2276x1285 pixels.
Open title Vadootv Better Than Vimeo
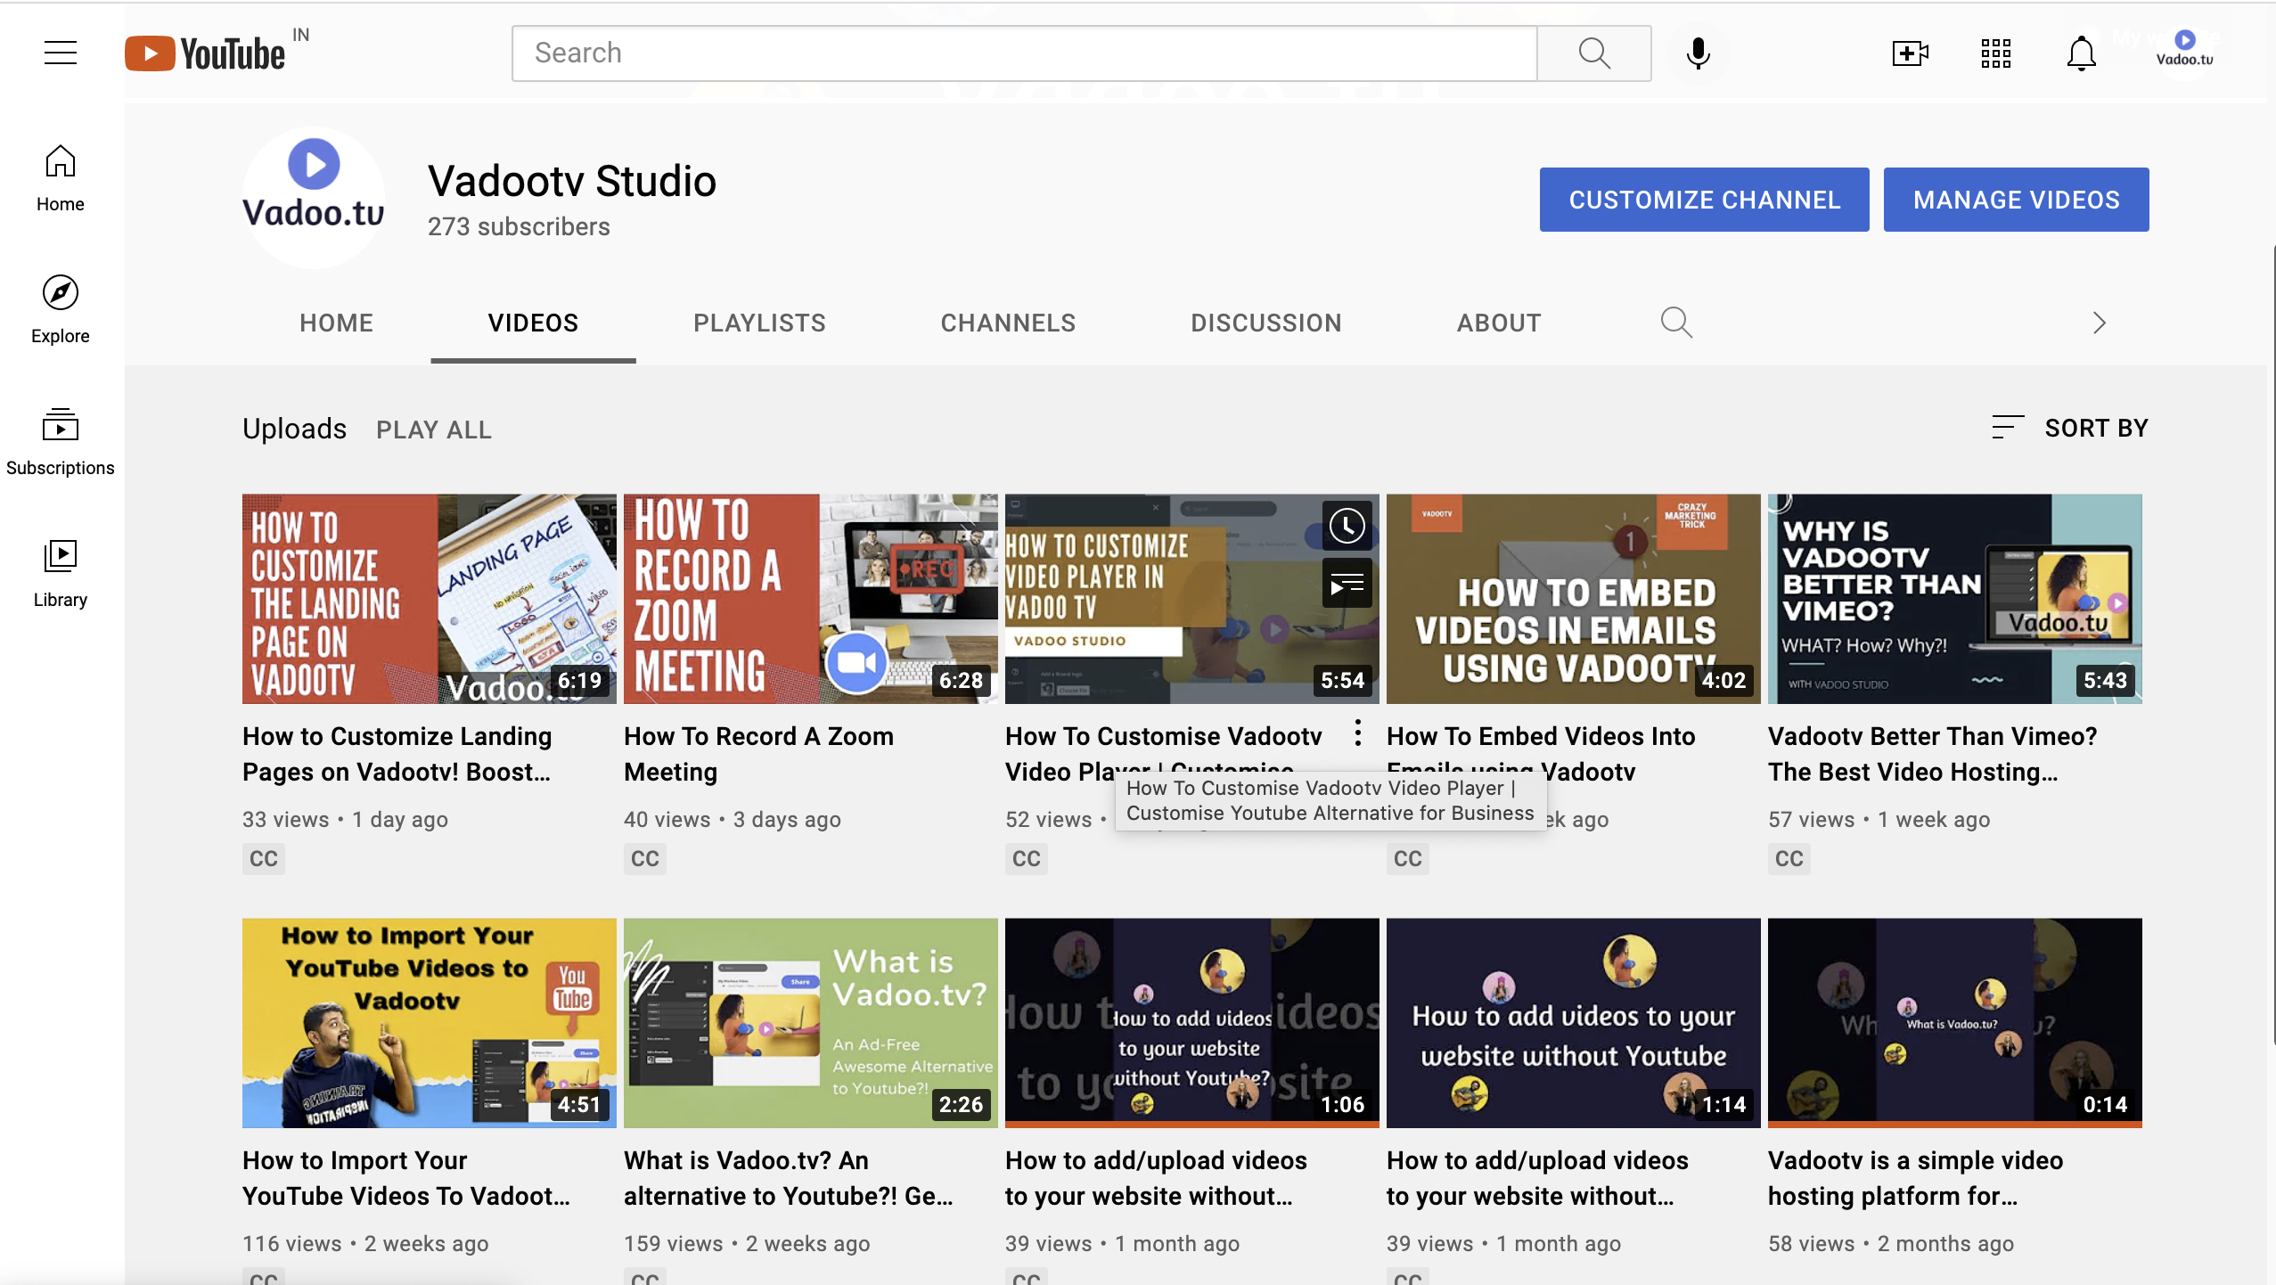coord(1932,754)
